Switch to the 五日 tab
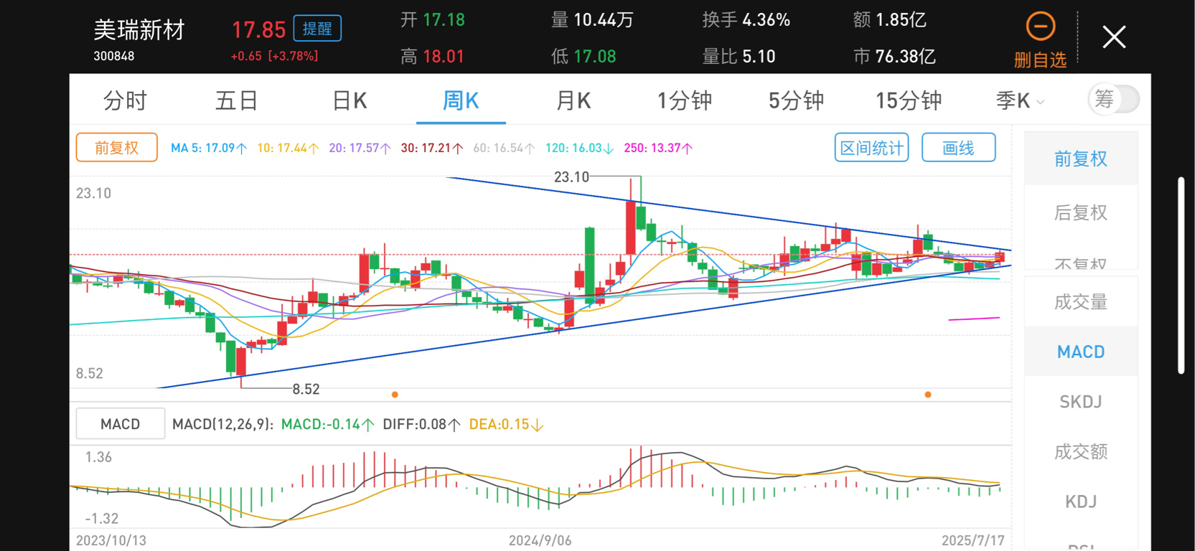This screenshot has height=551, width=1195. click(237, 101)
